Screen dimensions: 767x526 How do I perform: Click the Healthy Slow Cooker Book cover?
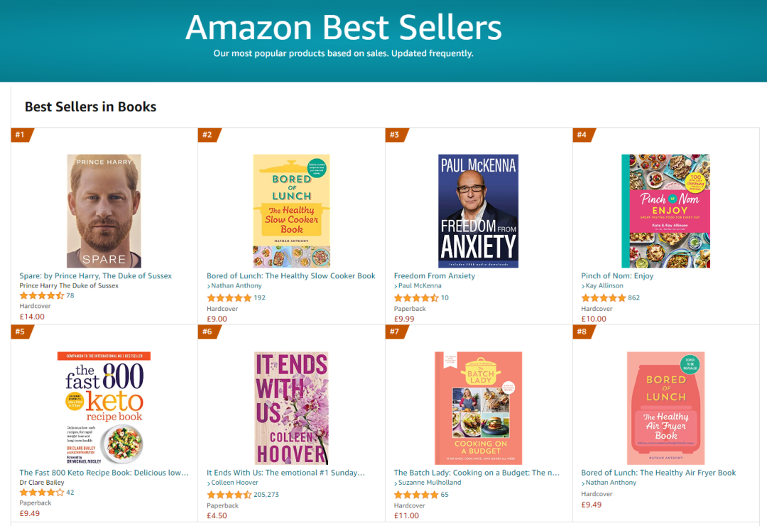[291, 211]
